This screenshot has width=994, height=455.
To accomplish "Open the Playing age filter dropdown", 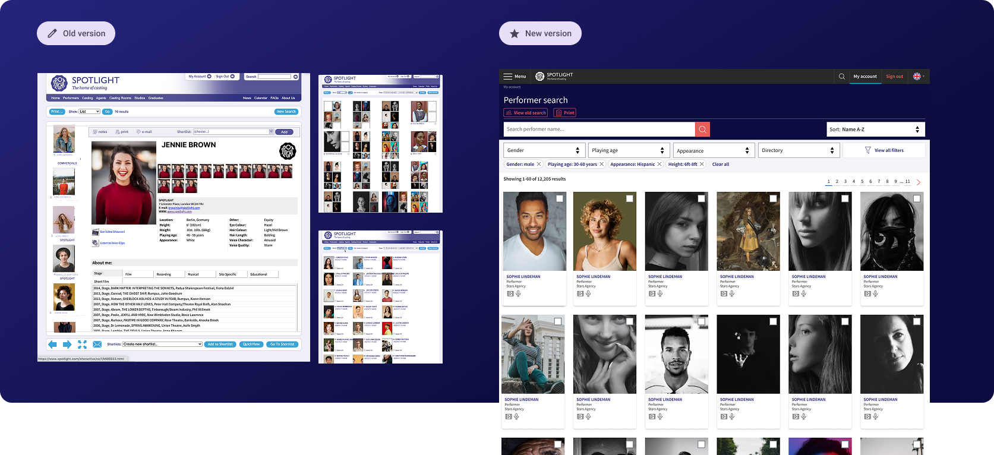I will point(629,150).
